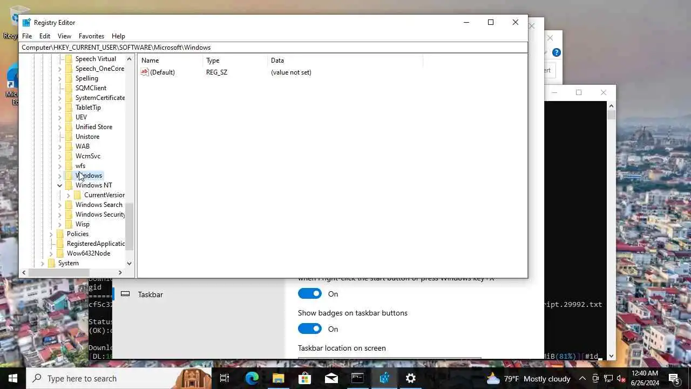Click the WcmSvc folder icon
The image size is (691, 389).
tap(69, 156)
